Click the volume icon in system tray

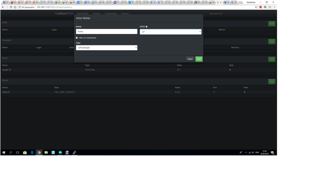[253, 152]
